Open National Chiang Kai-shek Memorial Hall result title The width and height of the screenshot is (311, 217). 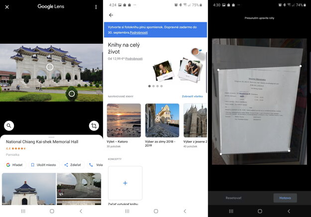(x=42, y=142)
